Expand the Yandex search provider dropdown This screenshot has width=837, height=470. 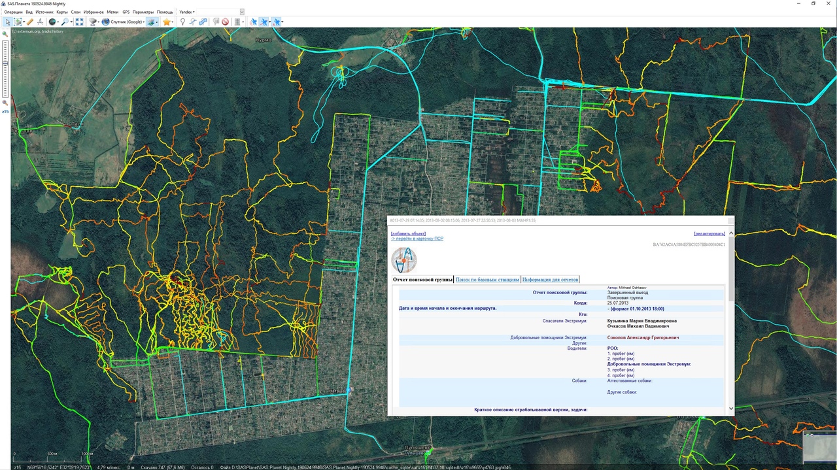click(x=186, y=12)
